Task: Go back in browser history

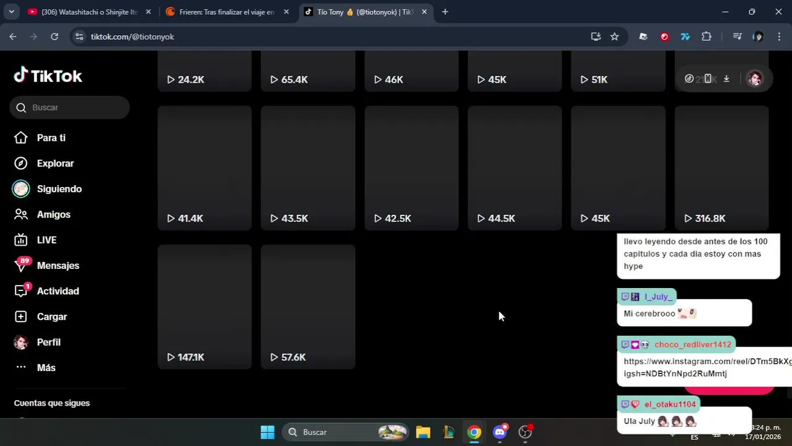Action: point(13,37)
